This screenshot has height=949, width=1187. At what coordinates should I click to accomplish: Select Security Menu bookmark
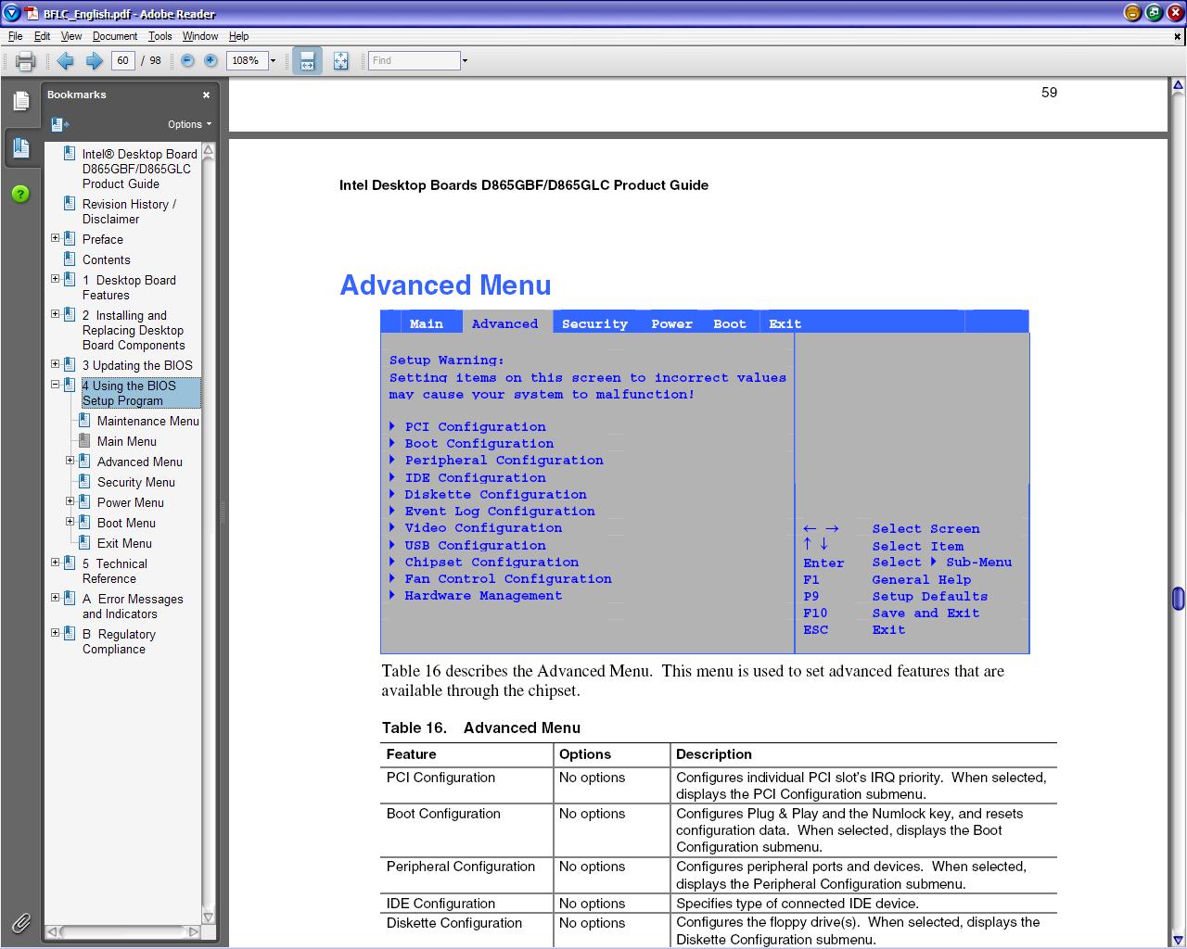(135, 482)
